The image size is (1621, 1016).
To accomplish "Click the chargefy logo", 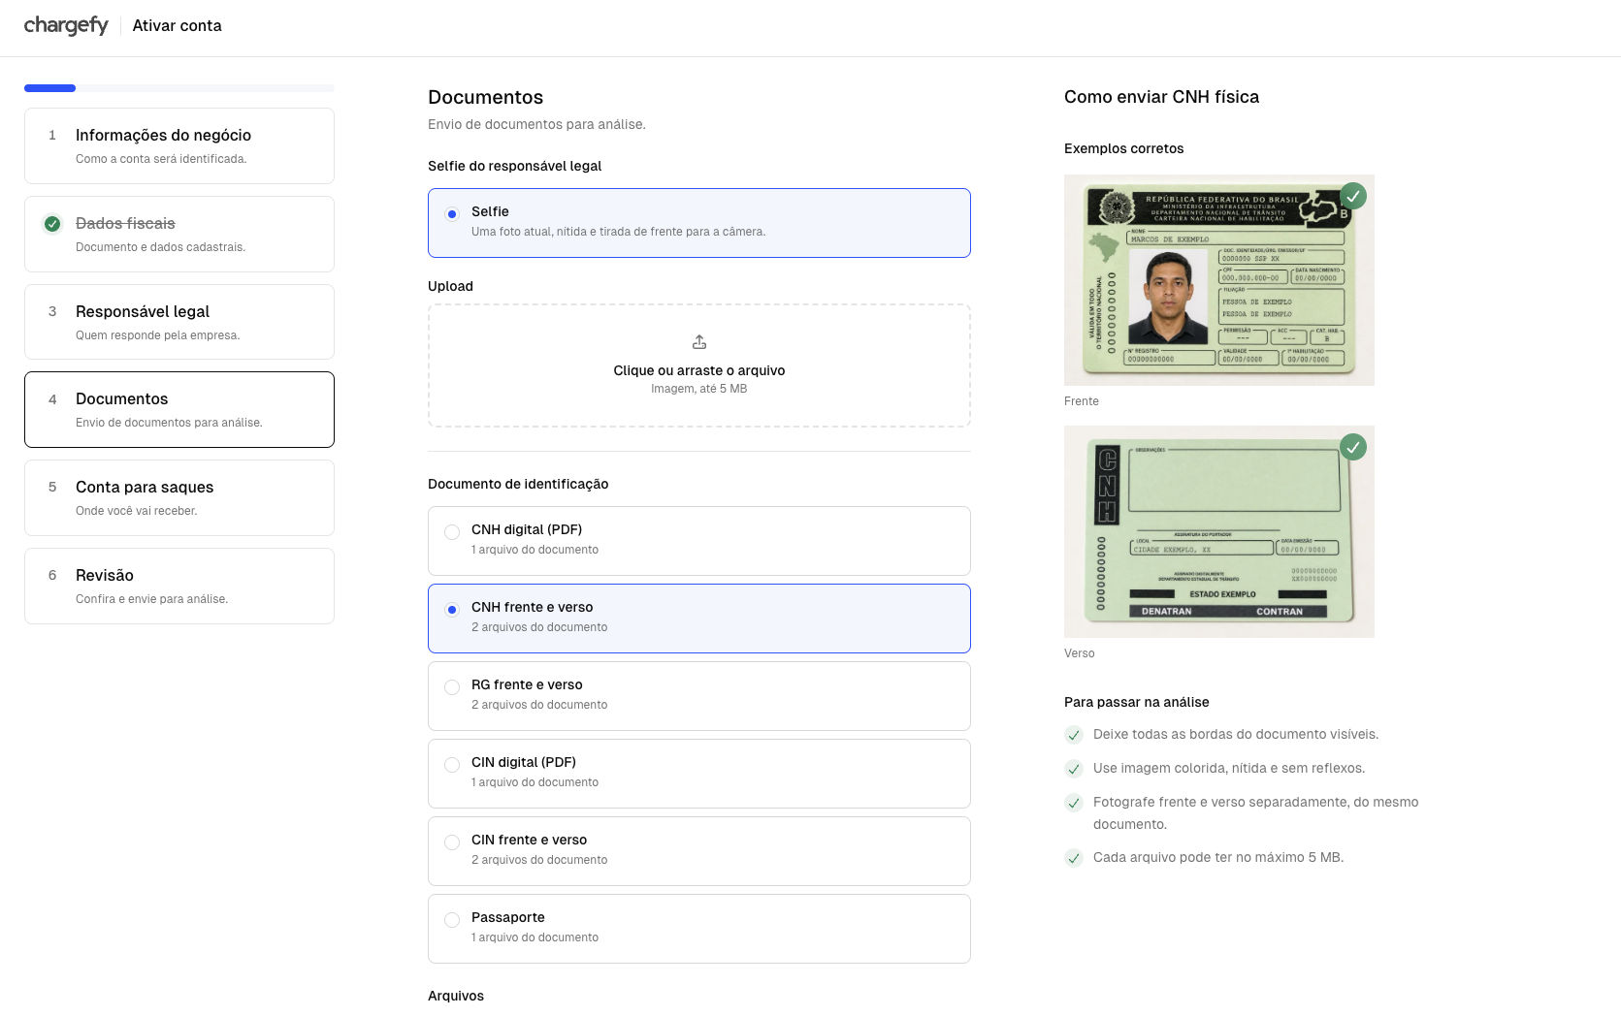I will pos(66,25).
